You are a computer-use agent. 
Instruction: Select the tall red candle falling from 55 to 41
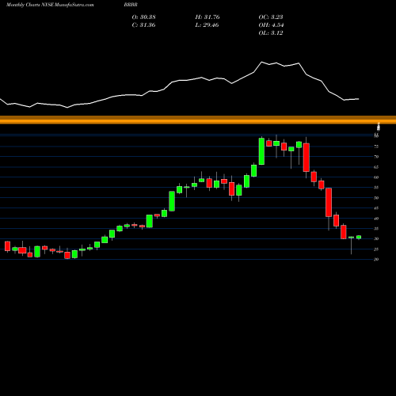[329, 203]
